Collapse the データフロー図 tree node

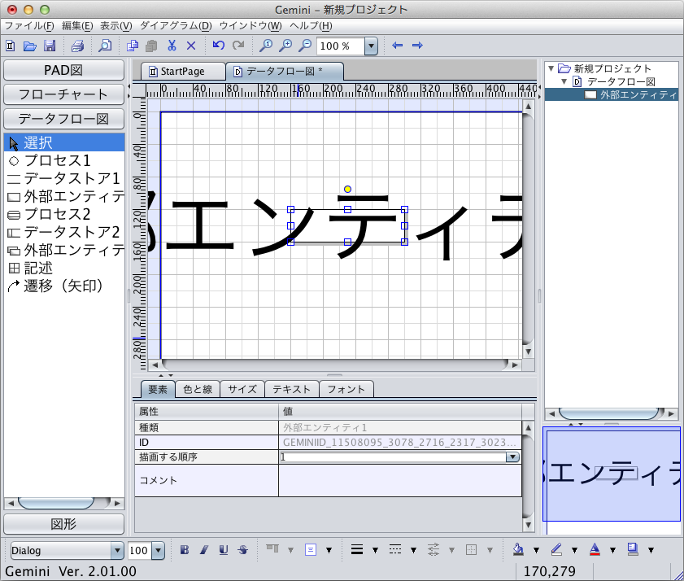click(564, 81)
